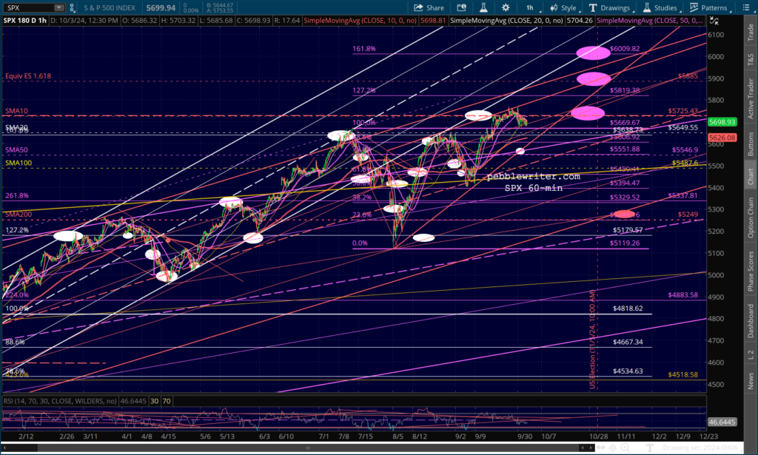This screenshot has width=758, height=455.
Task: Toggle the horizontal expand arrows below the chart
Action: click(601, 448)
